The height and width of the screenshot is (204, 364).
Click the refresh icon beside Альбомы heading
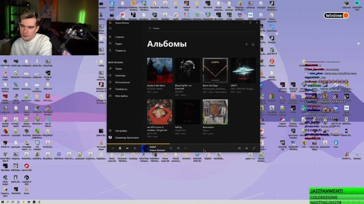point(253,44)
